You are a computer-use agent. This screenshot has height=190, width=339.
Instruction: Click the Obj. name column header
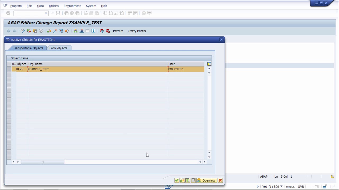tap(98, 64)
